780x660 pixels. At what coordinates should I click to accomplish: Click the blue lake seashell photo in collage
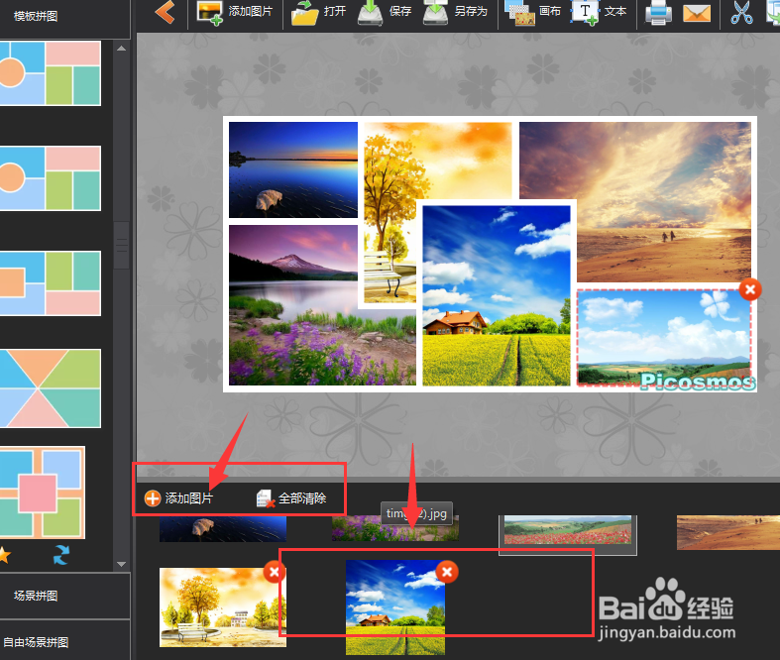tap(293, 169)
